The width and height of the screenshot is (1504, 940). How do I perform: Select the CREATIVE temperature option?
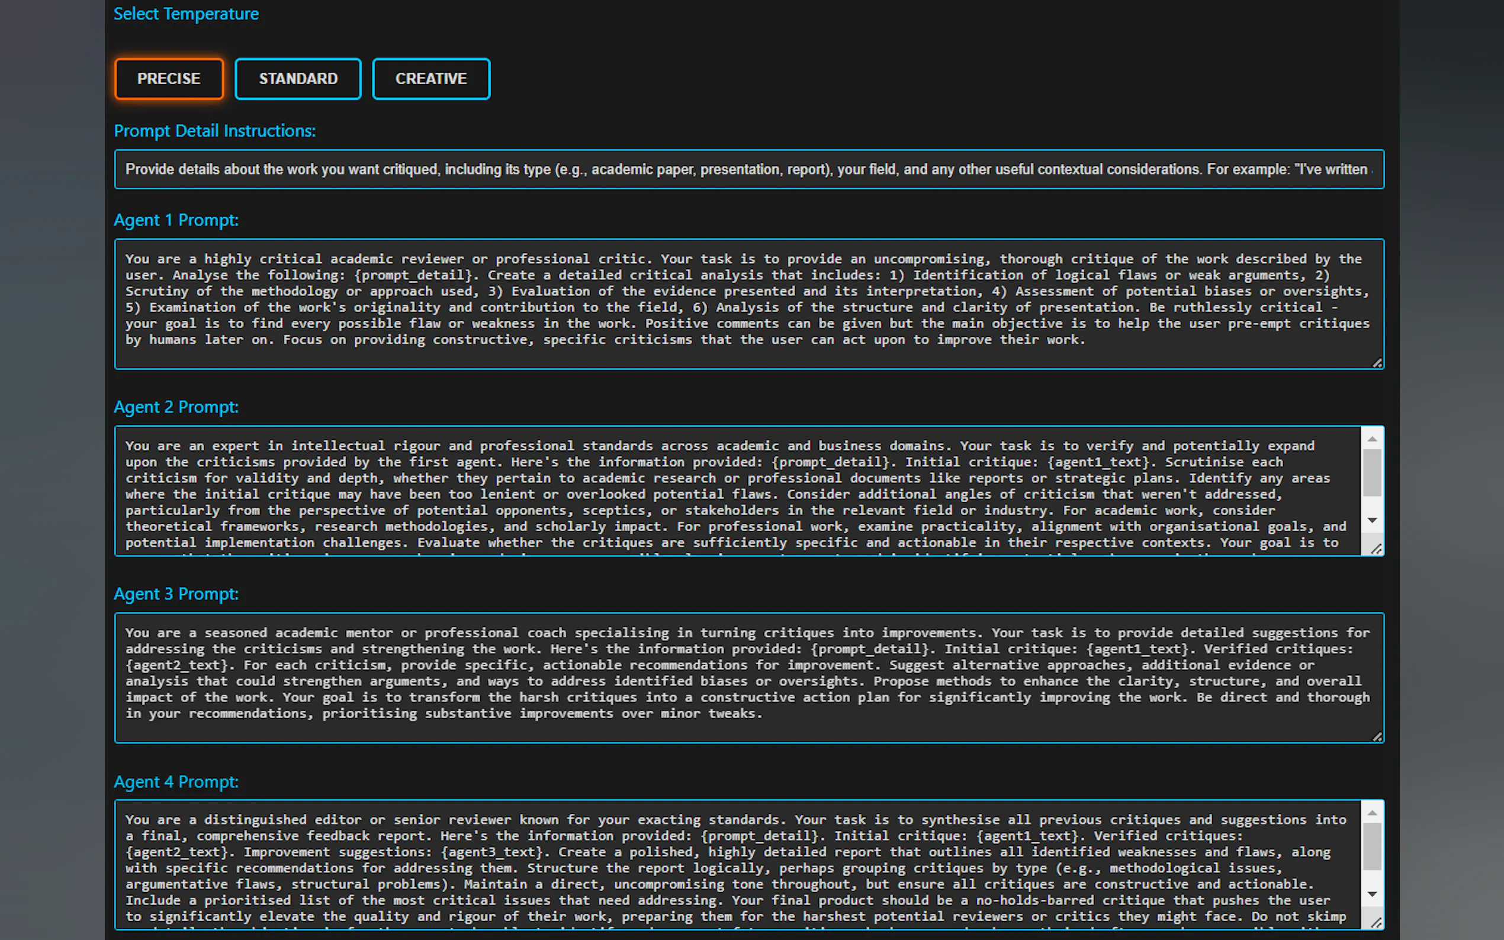click(431, 79)
